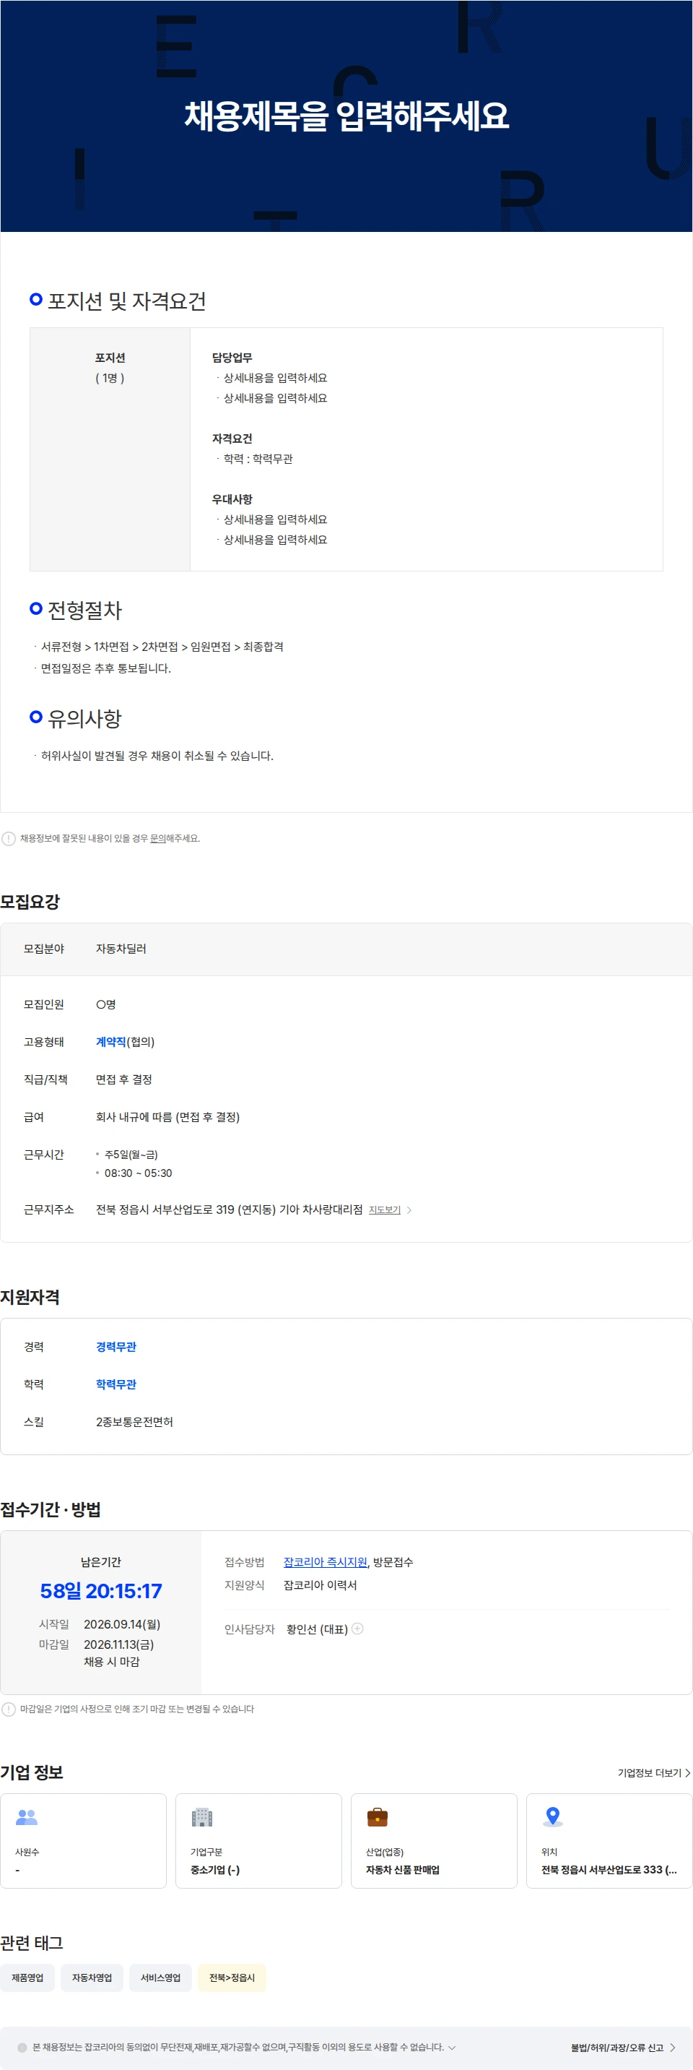Click the 학력무관 education link
This screenshot has width=693, height=2070.
click(x=116, y=1384)
